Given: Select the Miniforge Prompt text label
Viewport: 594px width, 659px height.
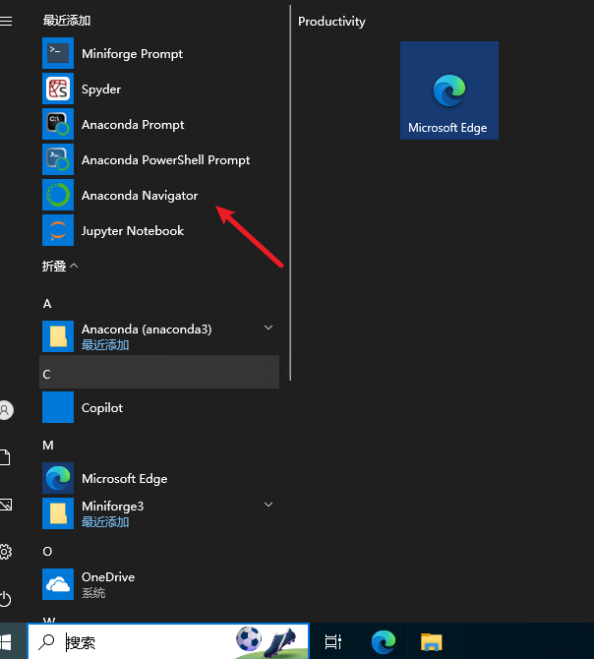Looking at the screenshot, I should click(132, 54).
